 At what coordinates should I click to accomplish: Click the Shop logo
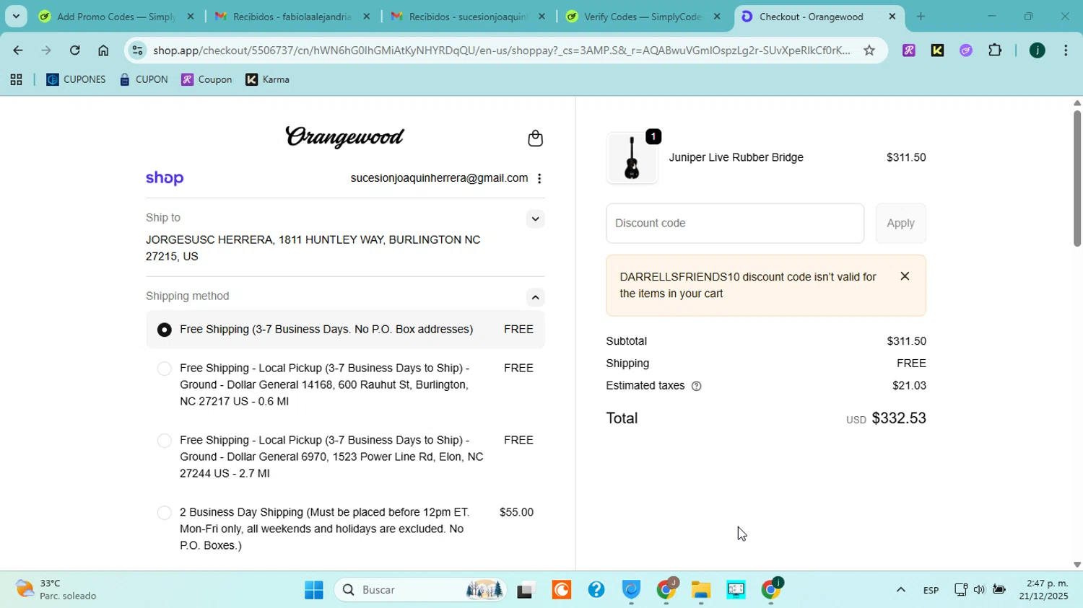(x=165, y=178)
